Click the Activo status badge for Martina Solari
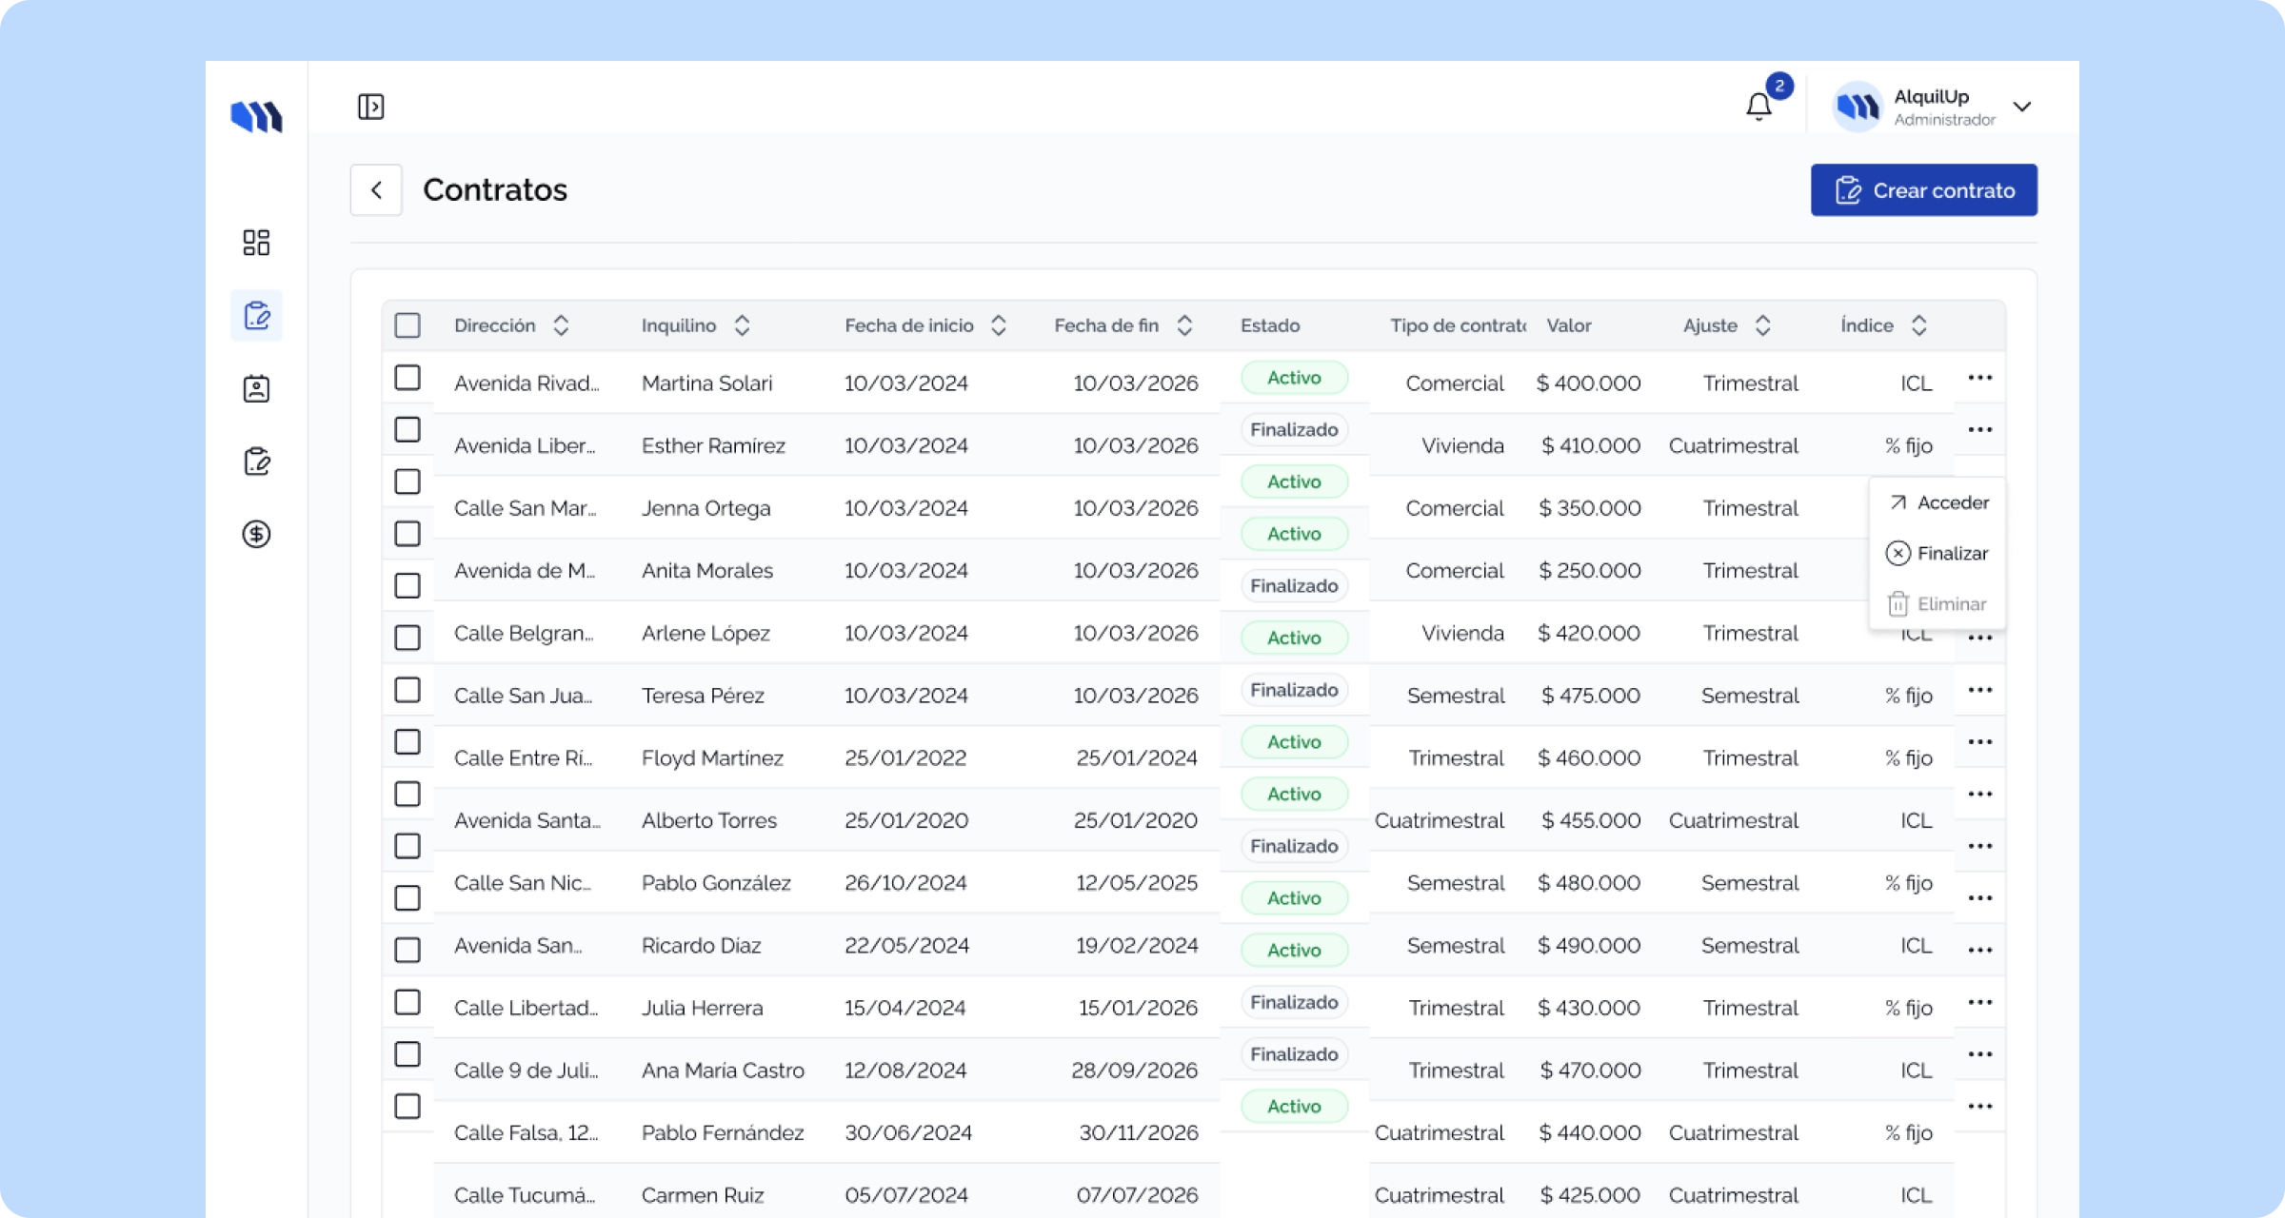Viewport: 2285px width, 1218px height. 1294,378
